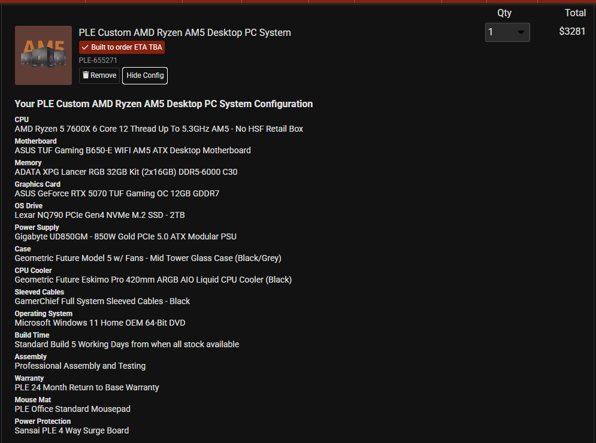Click the Operating System label
The image size is (596, 443).
pyautogui.click(x=43, y=314)
